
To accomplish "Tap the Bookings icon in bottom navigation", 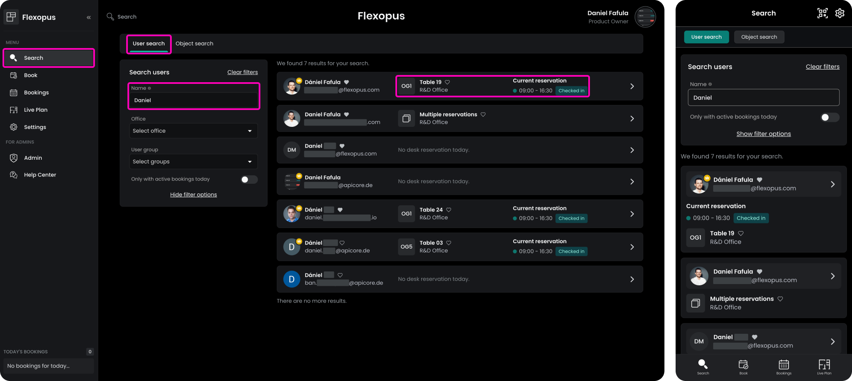I will (784, 366).
